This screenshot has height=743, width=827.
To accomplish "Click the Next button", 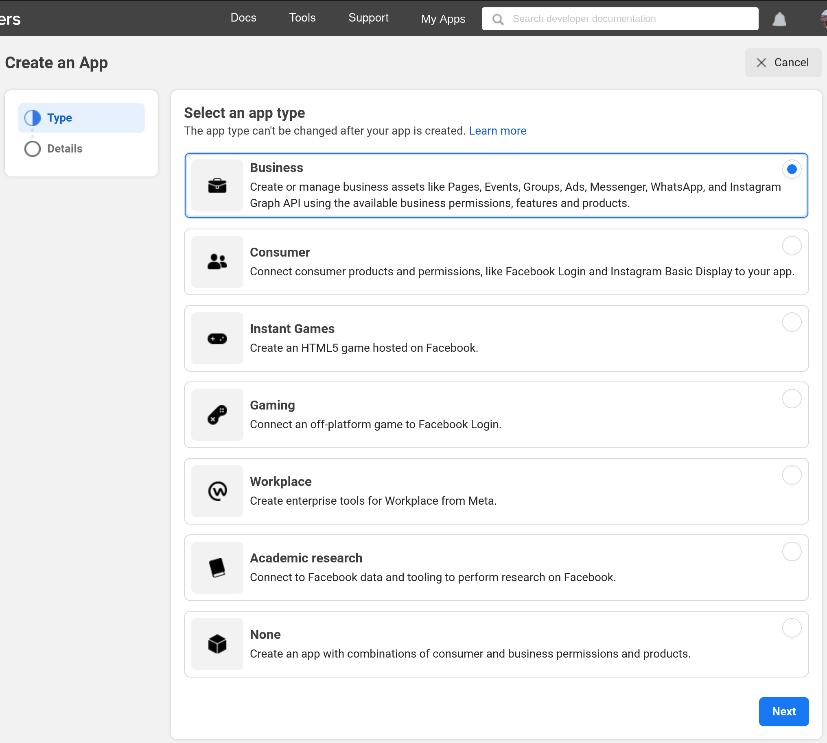I will click(x=783, y=711).
